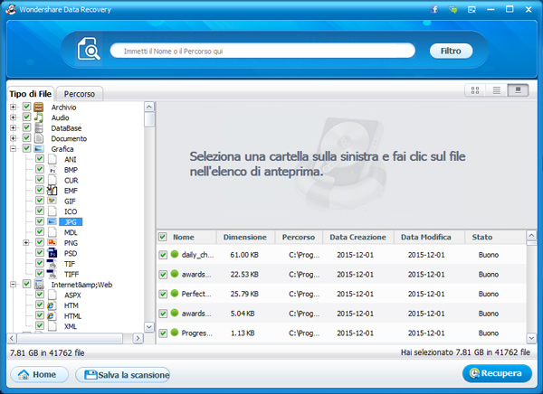Uncheck the daily_ch file row checkbox
Image resolution: width=543 pixels, height=394 pixels.
163,255
